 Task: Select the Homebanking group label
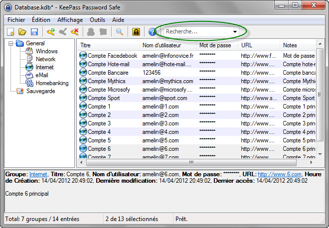(52, 83)
